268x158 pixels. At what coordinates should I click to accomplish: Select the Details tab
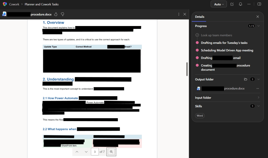(x=200, y=17)
